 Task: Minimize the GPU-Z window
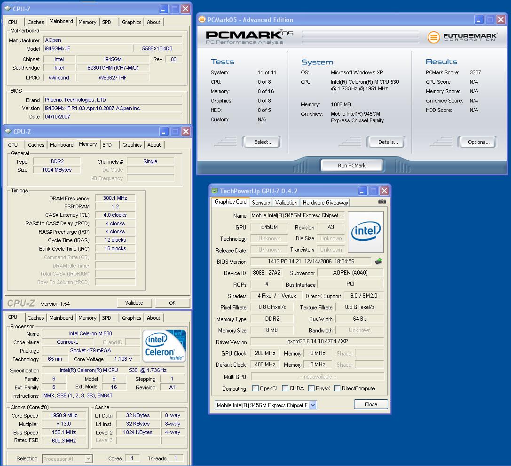tap(362, 190)
